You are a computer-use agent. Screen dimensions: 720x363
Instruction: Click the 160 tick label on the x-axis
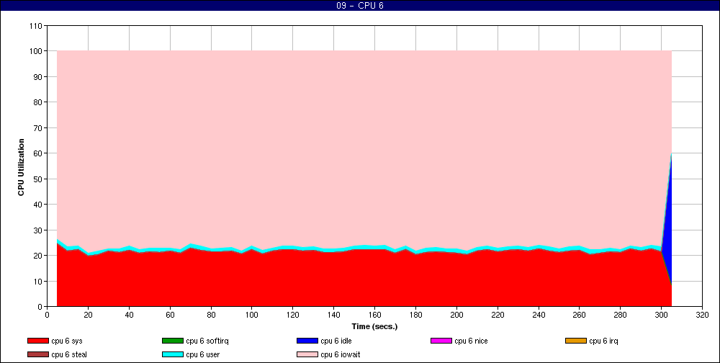374,315
